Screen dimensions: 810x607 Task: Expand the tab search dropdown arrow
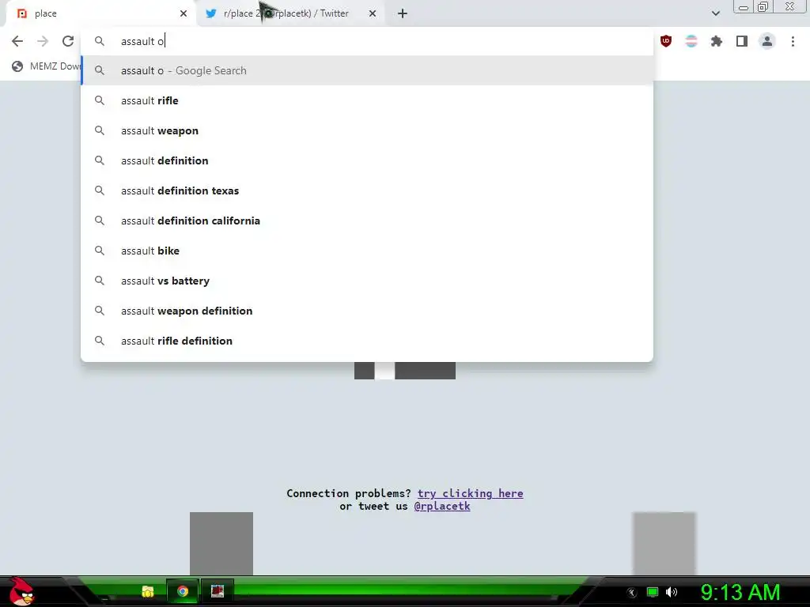715,13
